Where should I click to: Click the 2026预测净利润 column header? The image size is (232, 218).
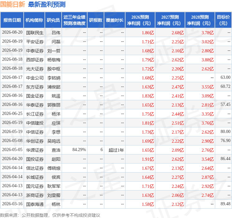[140, 20]
